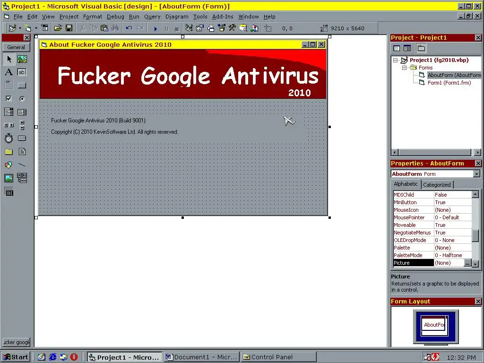This screenshot has height=363, width=484.
Task: Open the Add-Ins menu
Action: click(223, 17)
